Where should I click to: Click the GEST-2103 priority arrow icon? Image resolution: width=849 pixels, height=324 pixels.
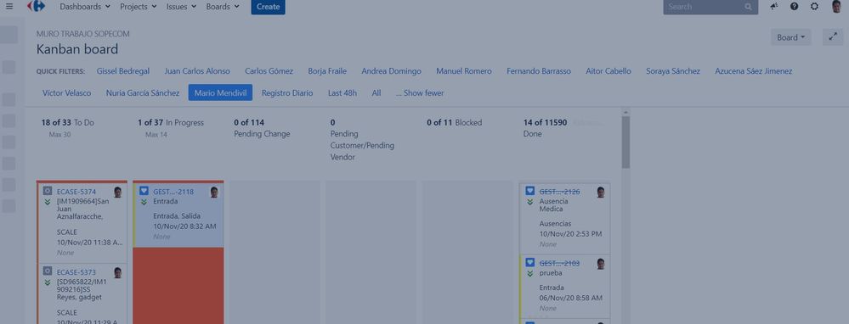point(530,274)
